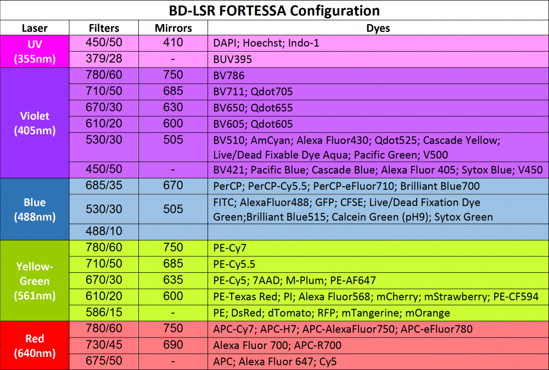Click the Red (640nm) laser cell

[x=35, y=345]
